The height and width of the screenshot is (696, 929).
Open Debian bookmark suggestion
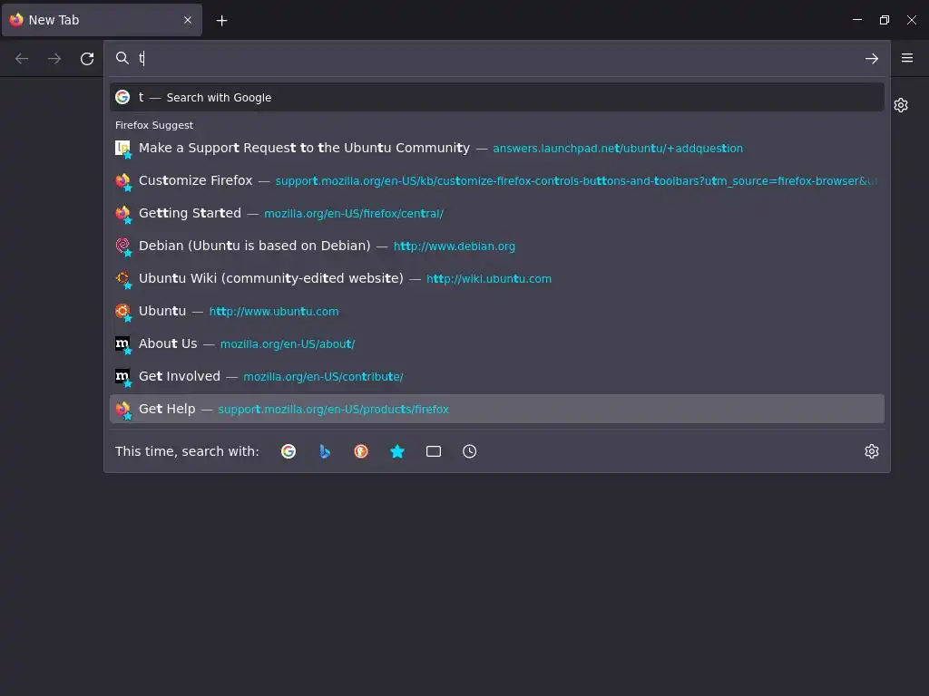(496, 246)
